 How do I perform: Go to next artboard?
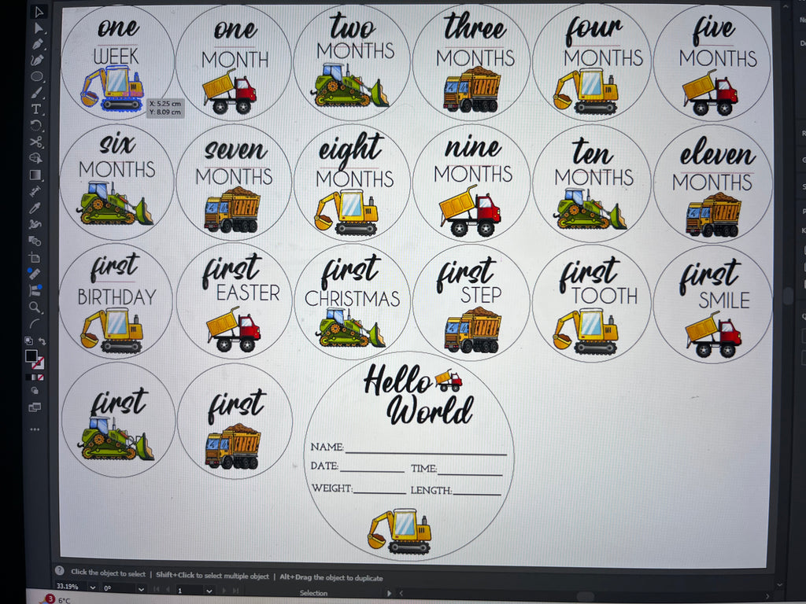(224, 591)
